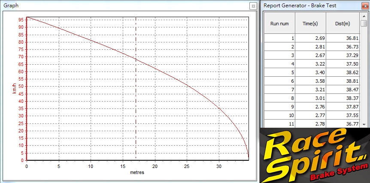Select distance cell 38.81
The image size is (370, 183).
[343, 81]
